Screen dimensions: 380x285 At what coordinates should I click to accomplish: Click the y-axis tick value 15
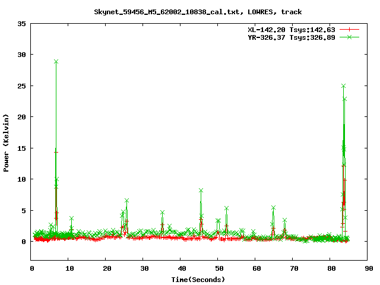(21, 148)
